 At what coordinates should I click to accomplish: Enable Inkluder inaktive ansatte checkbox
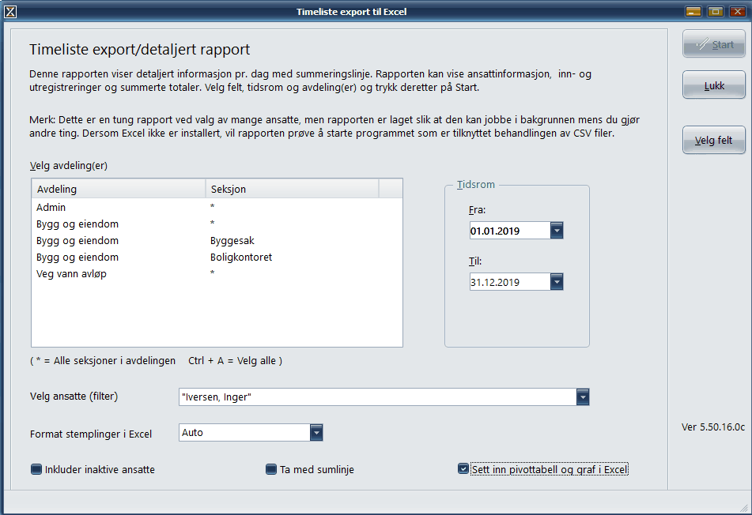point(36,469)
